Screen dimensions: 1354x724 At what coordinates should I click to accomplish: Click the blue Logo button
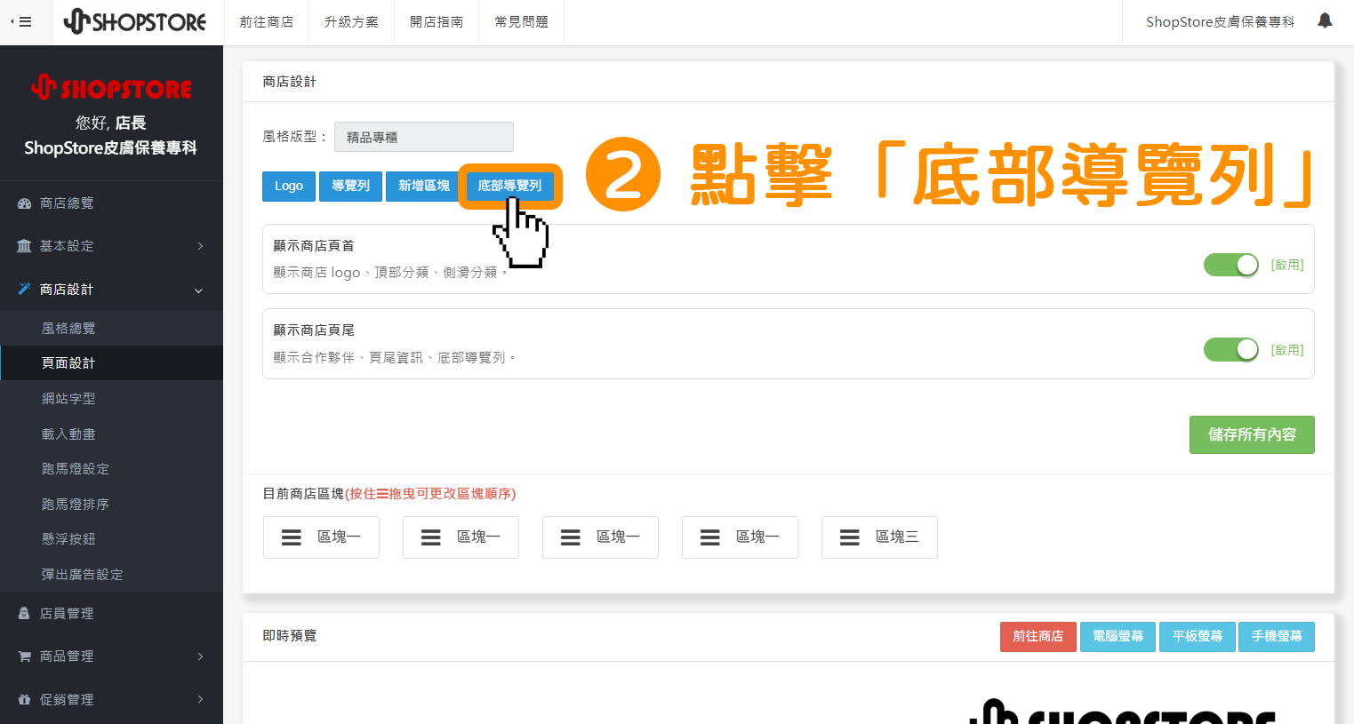tap(288, 186)
